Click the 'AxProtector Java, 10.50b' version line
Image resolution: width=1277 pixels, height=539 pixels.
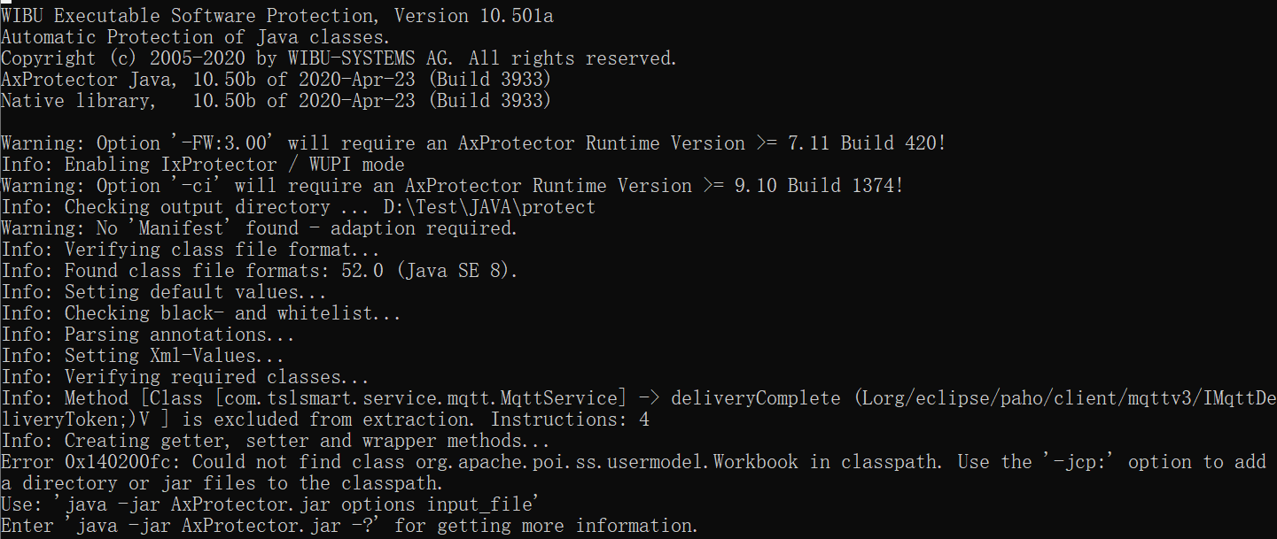coord(276,80)
